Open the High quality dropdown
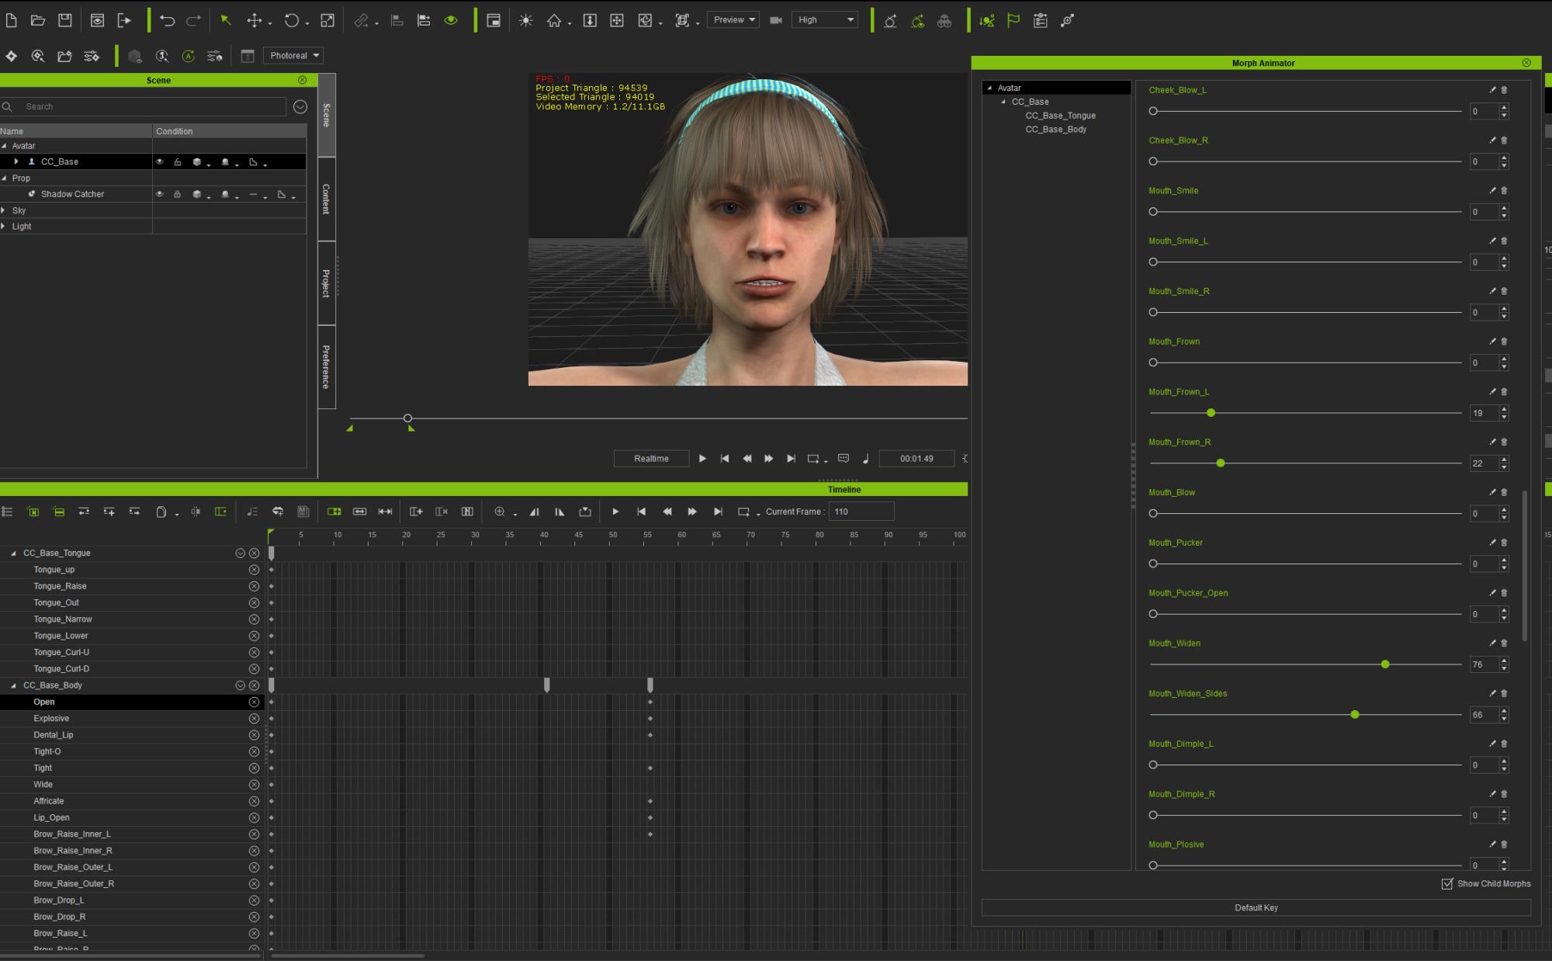This screenshot has height=961, width=1552. click(x=825, y=20)
